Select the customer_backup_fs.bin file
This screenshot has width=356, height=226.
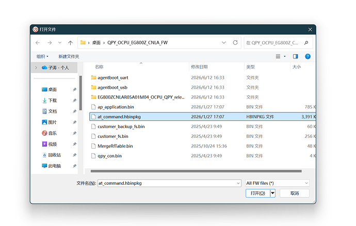coord(203,126)
